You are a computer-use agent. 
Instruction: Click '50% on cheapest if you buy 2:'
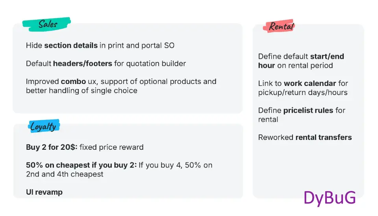pos(81,165)
